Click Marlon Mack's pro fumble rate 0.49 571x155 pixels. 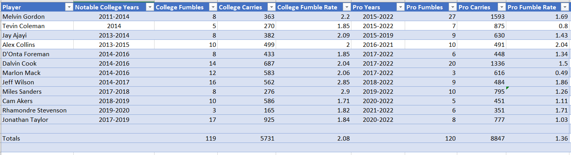tap(538, 73)
